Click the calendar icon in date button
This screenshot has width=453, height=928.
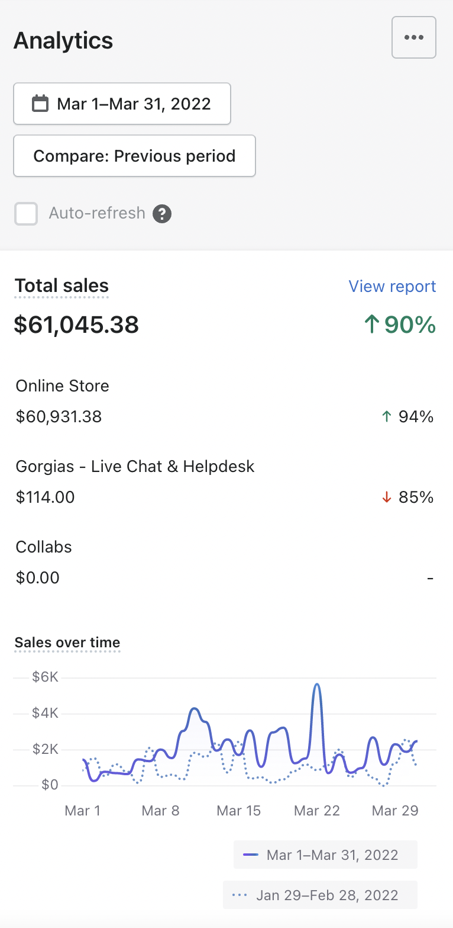[40, 104]
